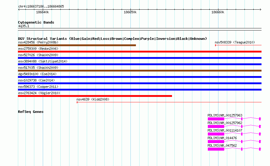This screenshot has width=270, height=166.
Task: Select the 4q35.1 band label
Action: coord(24,26)
